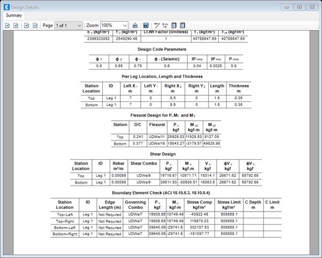Minimize the Design Details window
This screenshot has height=258, width=322.
pyautogui.click(x=287, y=6)
